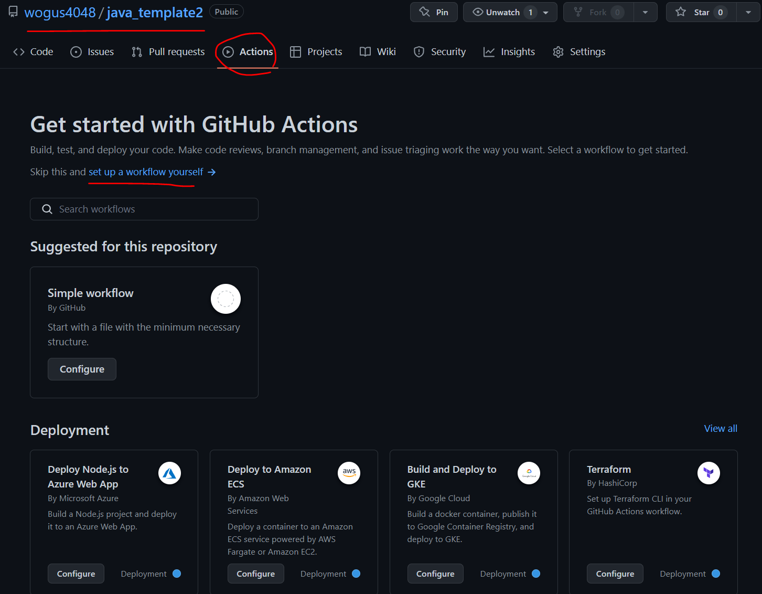This screenshot has width=762, height=594.
Task: Click View all for Deployment workflows
Action: coord(721,429)
